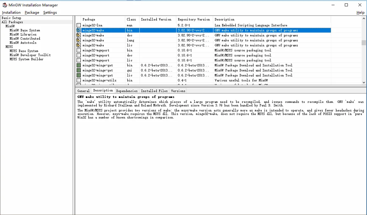The width and height of the screenshot is (367, 215).
Task: Switch to the Dependencies tab
Action: [127, 91]
